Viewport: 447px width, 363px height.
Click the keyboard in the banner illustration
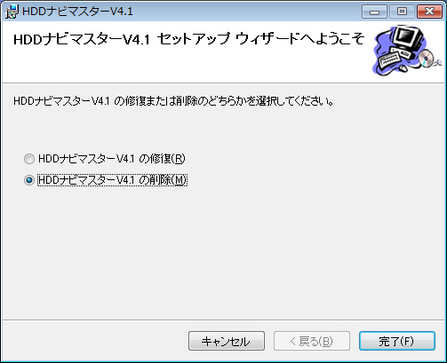[388, 59]
